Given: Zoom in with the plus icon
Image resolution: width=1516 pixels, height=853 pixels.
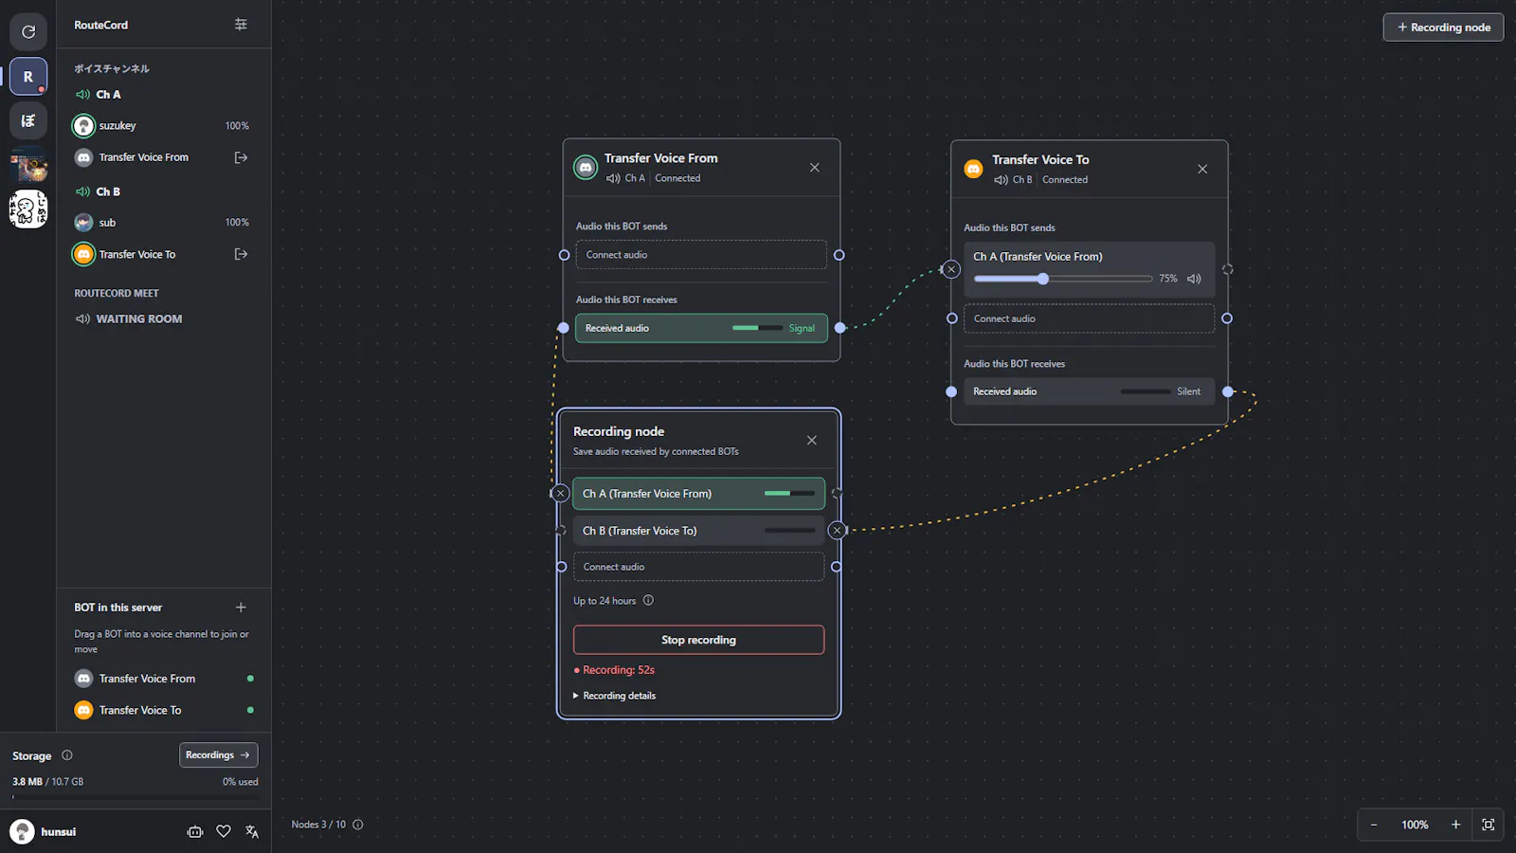Looking at the screenshot, I should tap(1456, 825).
